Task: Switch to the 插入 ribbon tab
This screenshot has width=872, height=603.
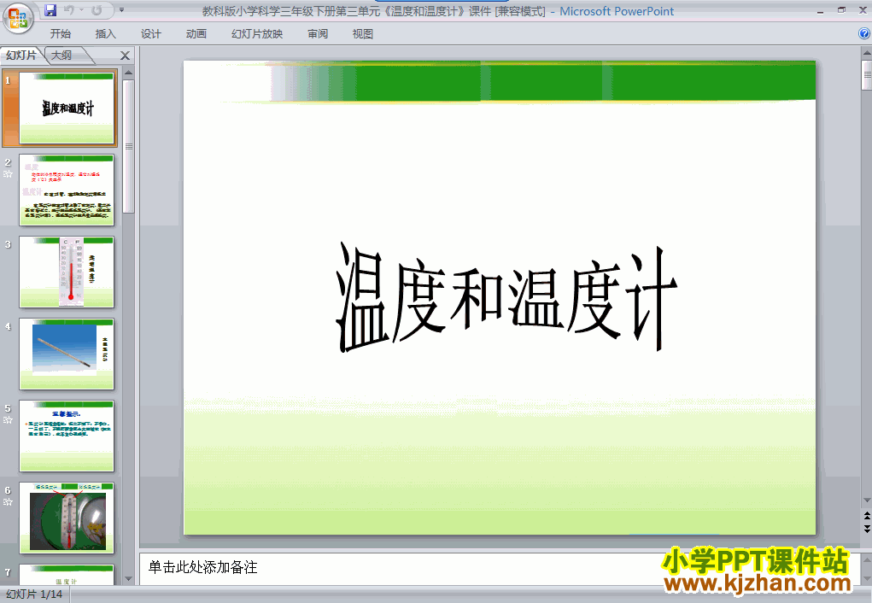Action: click(x=106, y=34)
